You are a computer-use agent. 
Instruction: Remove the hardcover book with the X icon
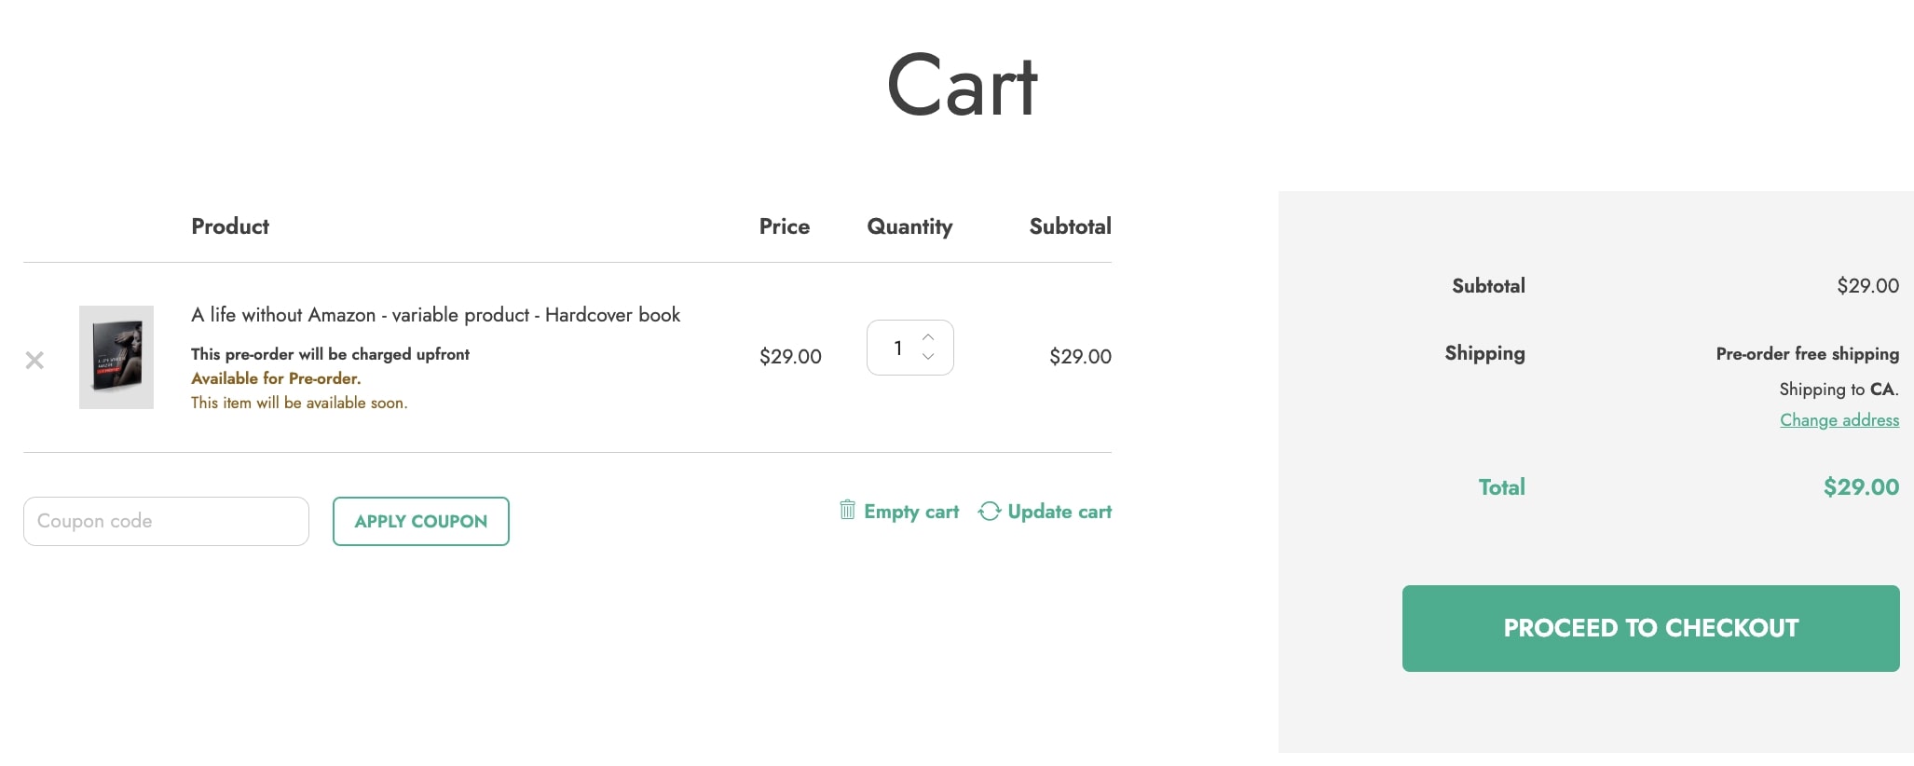click(x=34, y=360)
